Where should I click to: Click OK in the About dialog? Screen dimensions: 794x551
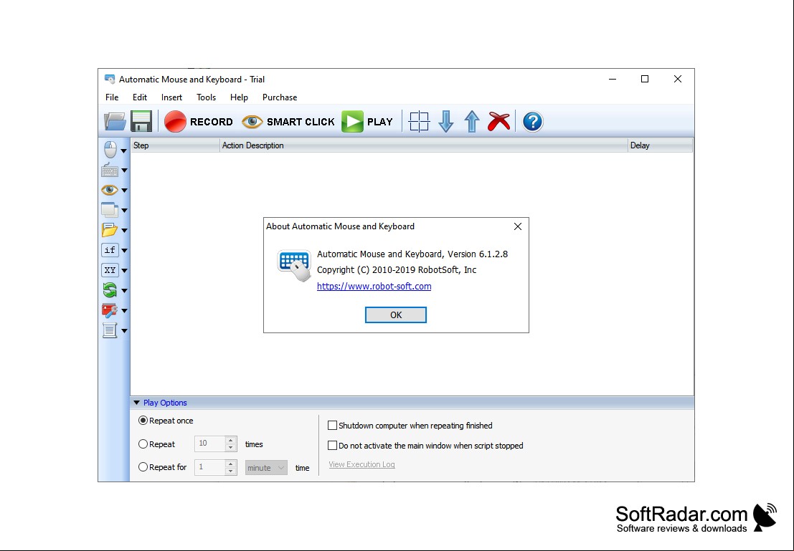pos(396,315)
